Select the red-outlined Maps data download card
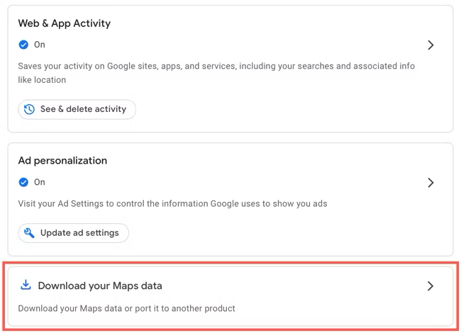Image resolution: width=461 pixels, height=333 pixels. (230, 297)
